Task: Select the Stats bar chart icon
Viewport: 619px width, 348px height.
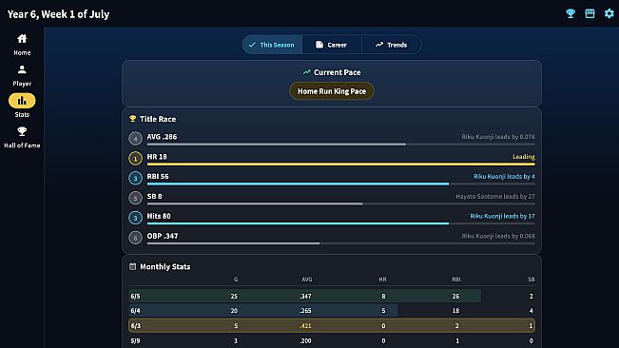Action: click(22, 101)
